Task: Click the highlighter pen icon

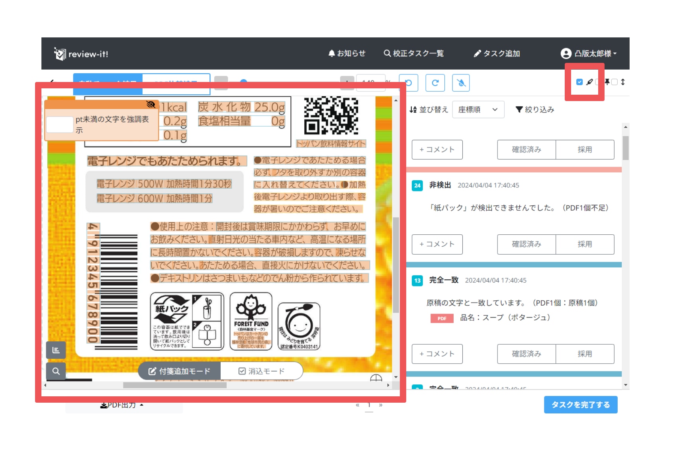Action: click(x=590, y=82)
